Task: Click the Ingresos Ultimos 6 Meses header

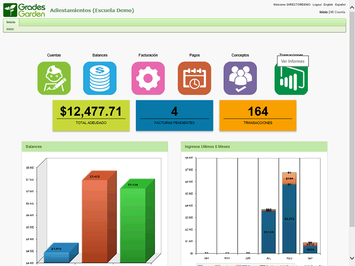Action: pyautogui.click(x=254, y=146)
